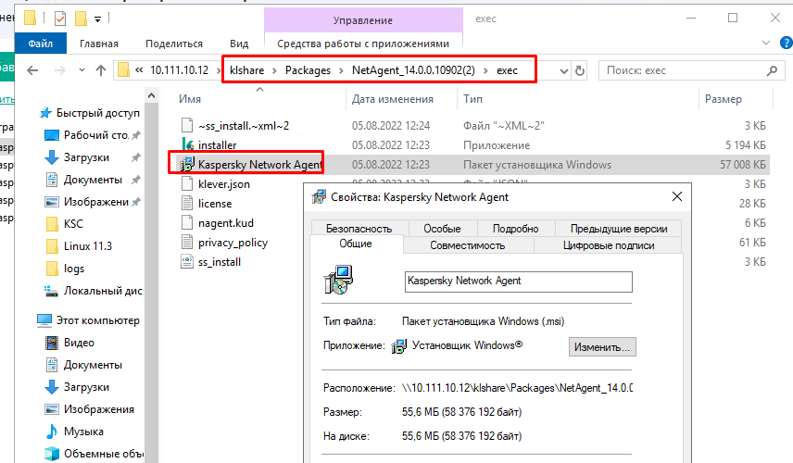793x463 pixels.
Task: Switch to Совместимость tab in properties
Action: (467, 245)
